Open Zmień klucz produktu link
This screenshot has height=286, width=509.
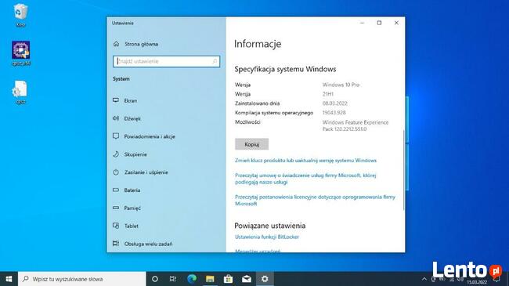(x=305, y=161)
